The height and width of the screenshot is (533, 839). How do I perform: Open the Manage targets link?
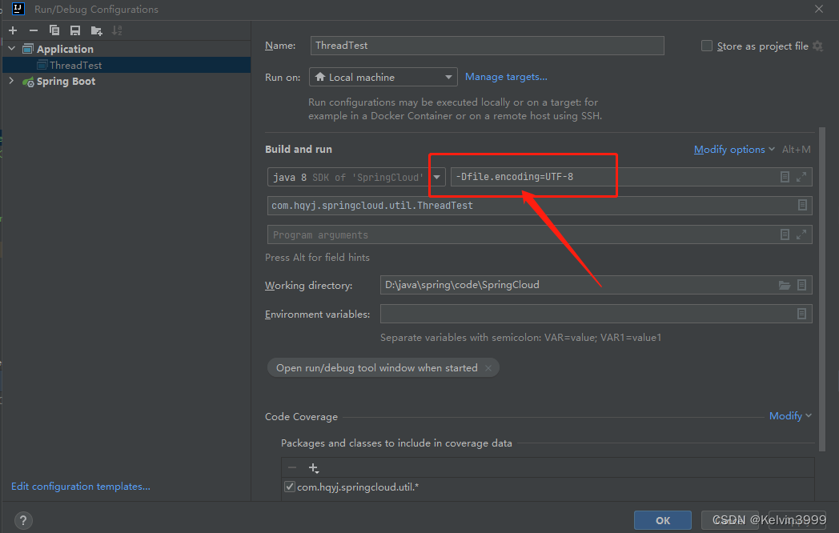pos(506,77)
